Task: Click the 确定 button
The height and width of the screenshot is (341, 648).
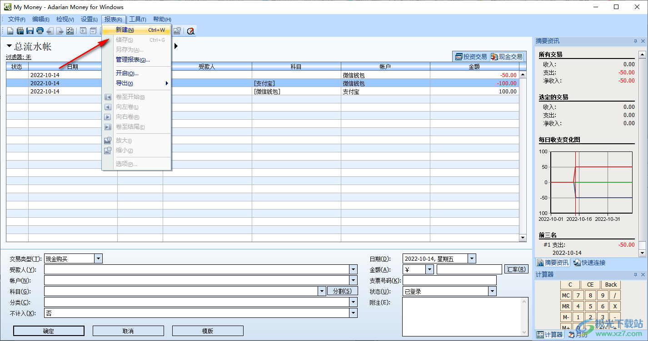Action: click(49, 331)
